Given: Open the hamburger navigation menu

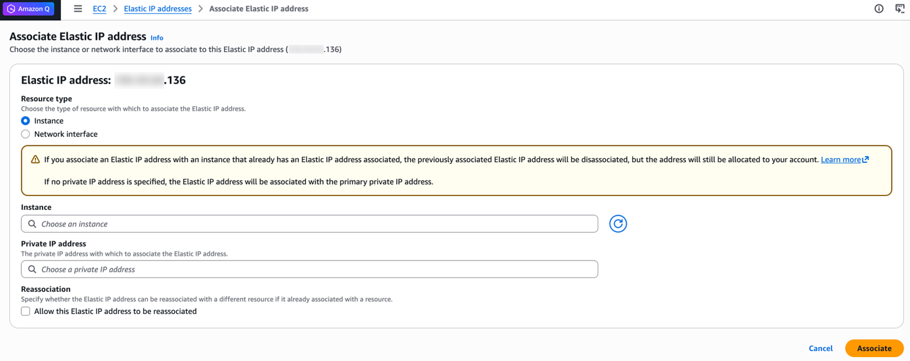Looking at the screenshot, I should (x=78, y=9).
